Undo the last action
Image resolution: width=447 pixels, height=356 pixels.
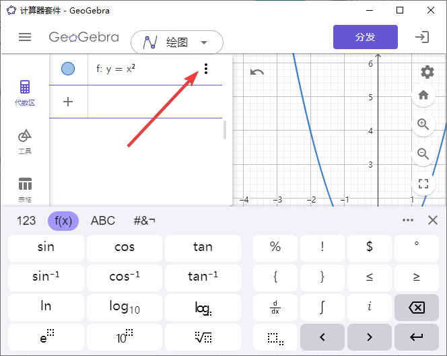coord(257,72)
